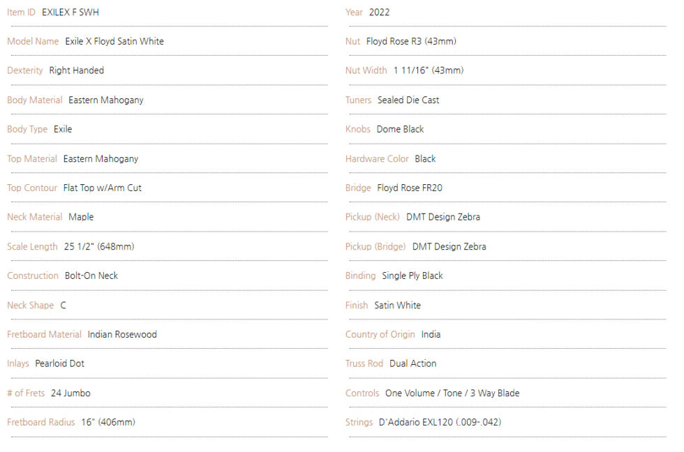Select the Bolt-On Neck construction value

(x=91, y=276)
